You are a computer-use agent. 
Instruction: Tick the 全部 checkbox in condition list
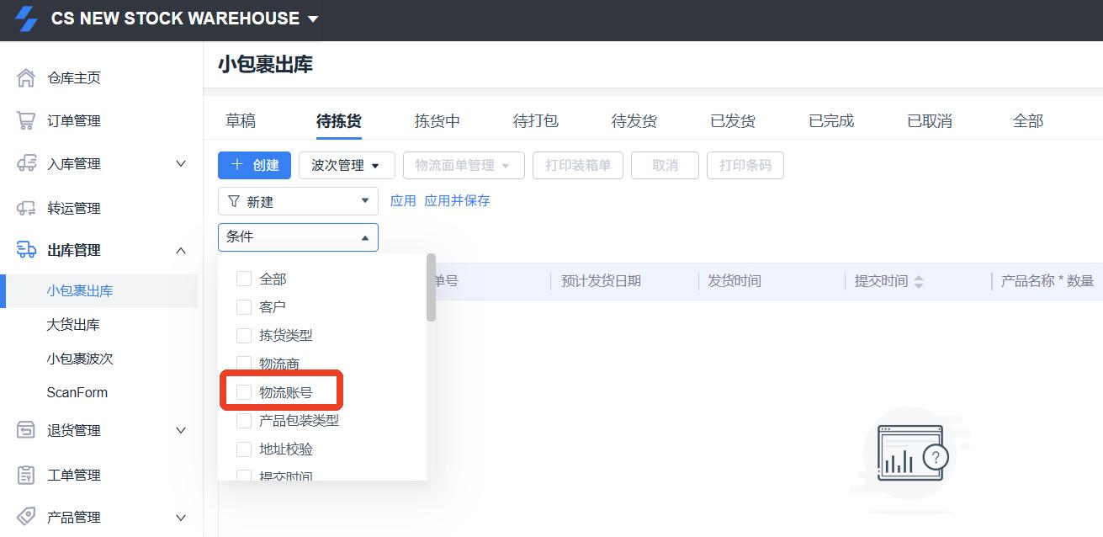coord(244,279)
